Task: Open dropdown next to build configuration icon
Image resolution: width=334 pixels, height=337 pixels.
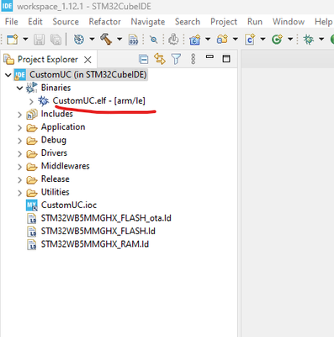Action: coord(92,40)
